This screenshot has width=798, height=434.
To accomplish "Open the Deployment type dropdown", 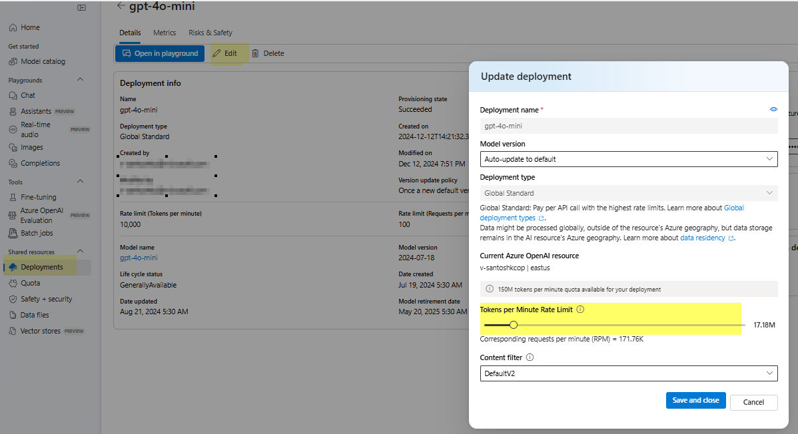I will click(x=629, y=193).
